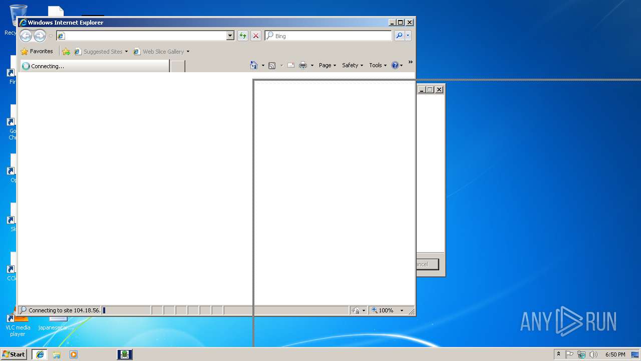The image size is (641, 361).
Task: Expand the Web Slice Gallery dropdown arrow
Action: (x=188, y=52)
